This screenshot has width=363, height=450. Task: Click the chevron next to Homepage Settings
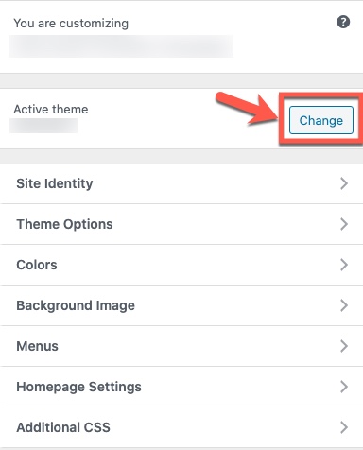(344, 387)
